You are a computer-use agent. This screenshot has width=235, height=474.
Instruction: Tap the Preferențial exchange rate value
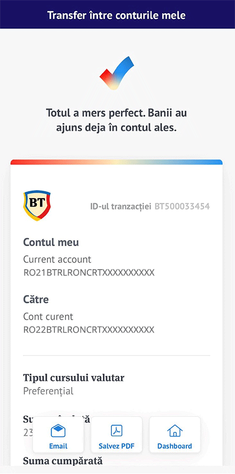pos(48,391)
